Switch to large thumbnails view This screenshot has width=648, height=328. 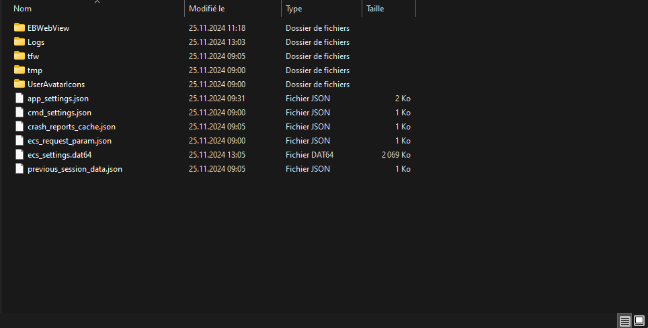[639, 321]
